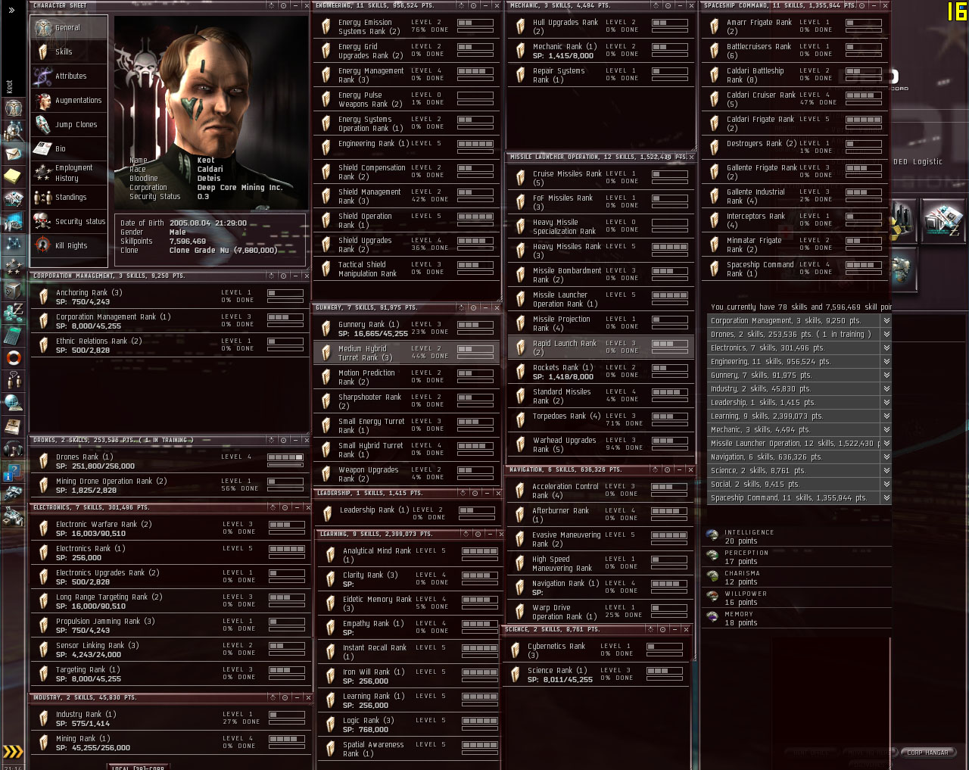969x770 pixels.
Task: Click the Charisma attribute icon
Action: (712, 577)
